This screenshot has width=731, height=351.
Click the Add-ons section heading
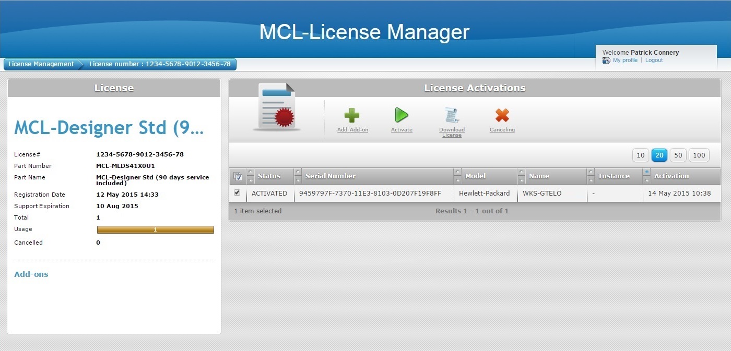coord(31,274)
